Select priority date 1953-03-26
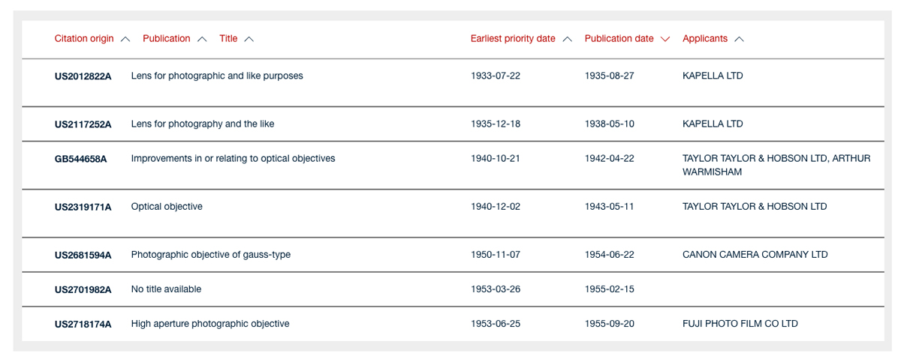Image resolution: width=901 pixels, height=359 pixels. coord(496,289)
